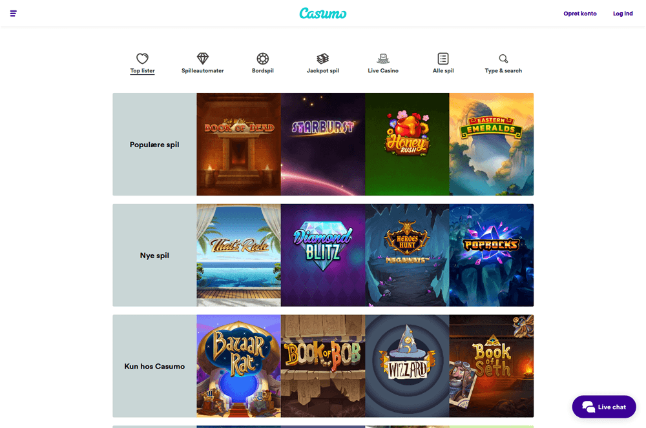Select the Eastern Emeralds game thumbnail

492,144
